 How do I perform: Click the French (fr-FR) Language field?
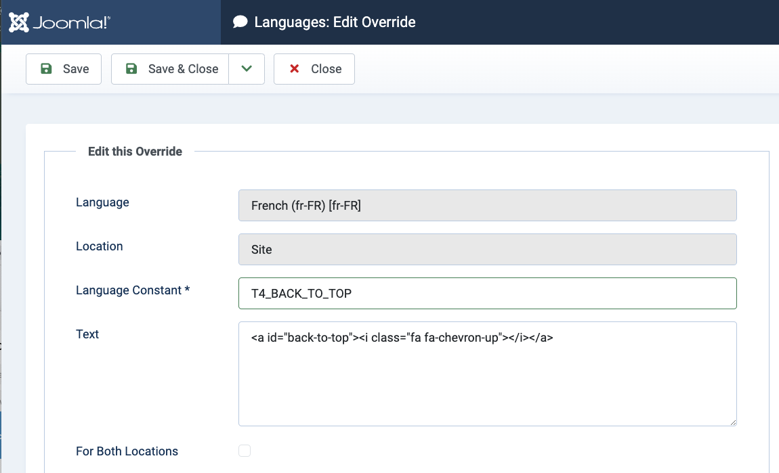(x=487, y=205)
